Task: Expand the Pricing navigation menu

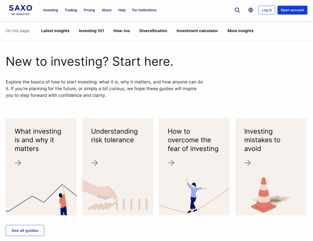Action: (89, 10)
